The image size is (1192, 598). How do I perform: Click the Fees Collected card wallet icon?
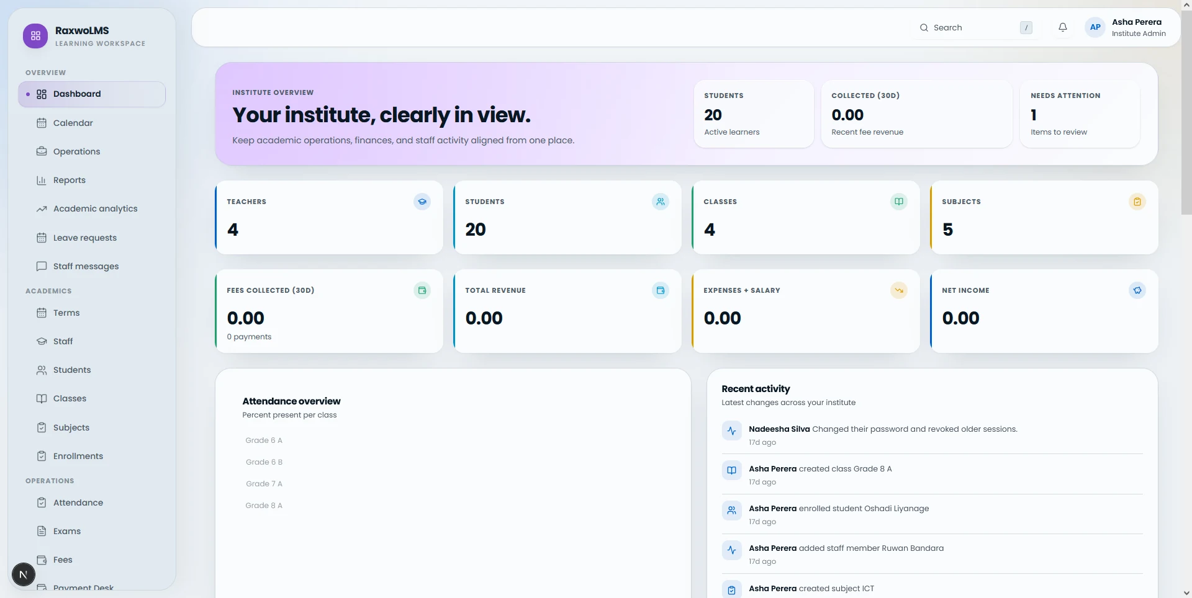tap(422, 290)
